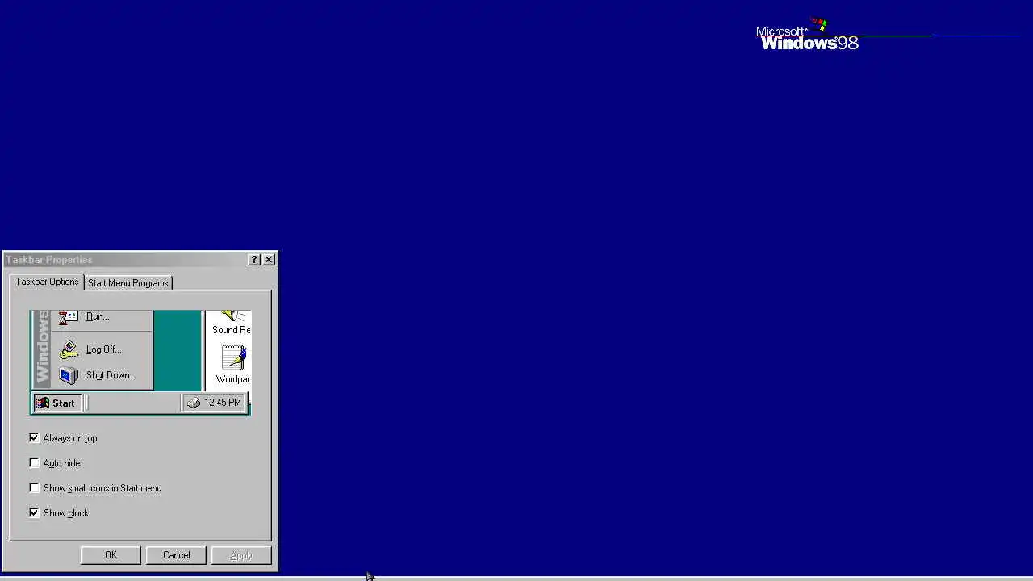Click the Sound Recorder icon in preview

tap(232, 316)
